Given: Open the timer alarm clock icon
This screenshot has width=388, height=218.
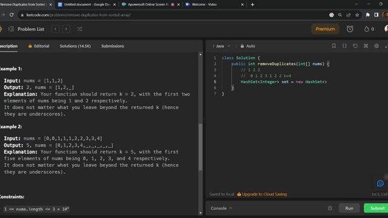Looking at the screenshot, I should (350, 29).
